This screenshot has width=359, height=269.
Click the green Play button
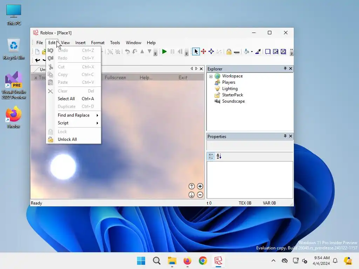164,52
